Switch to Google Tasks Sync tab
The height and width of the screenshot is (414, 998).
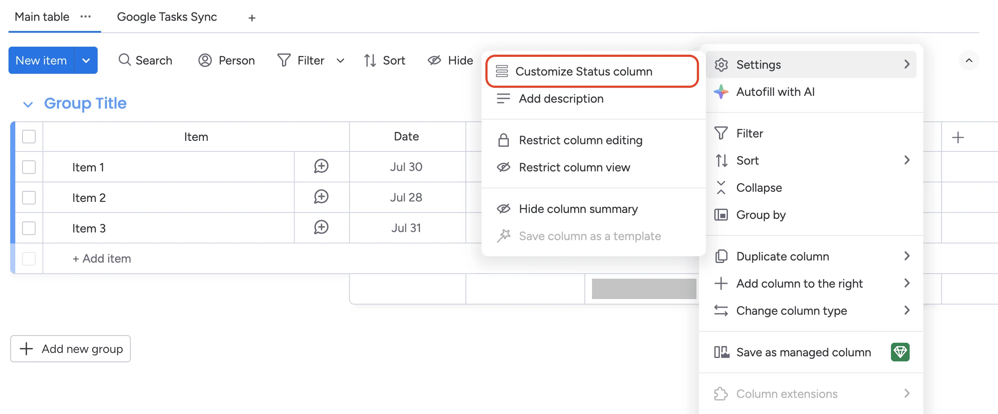[x=167, y=17]
